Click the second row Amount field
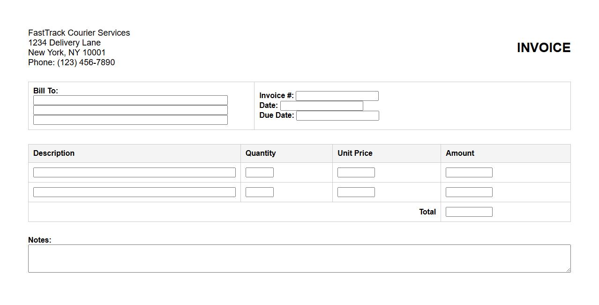 pyautogui.click(x=469, y=192)
